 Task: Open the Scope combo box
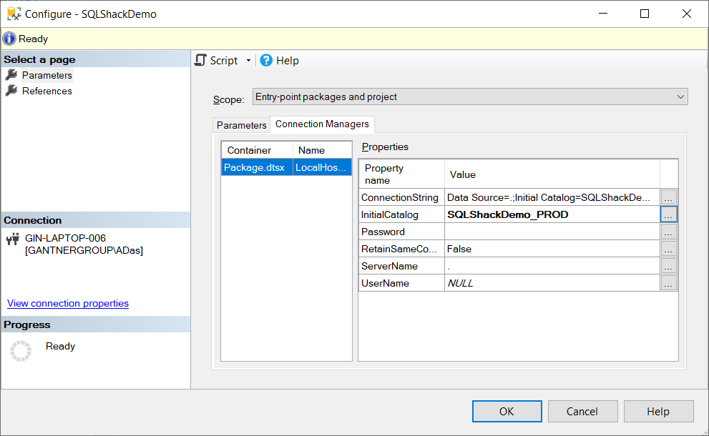click(470, 96)
